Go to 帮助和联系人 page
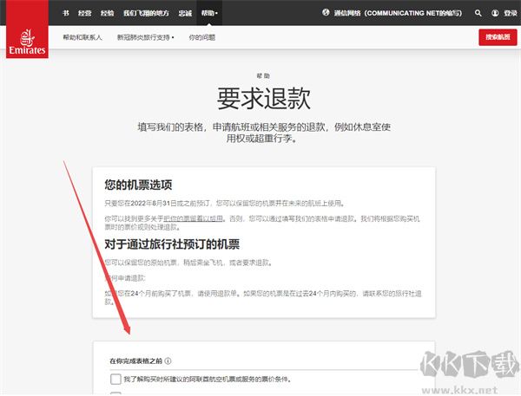The height and width of the screenshot is (396, 521). (82, 37)
